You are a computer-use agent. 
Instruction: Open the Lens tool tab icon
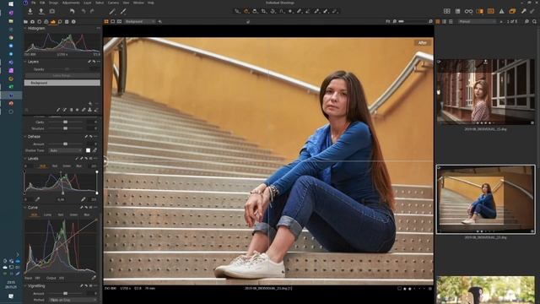pyautogui.click(x=40, y=22)
